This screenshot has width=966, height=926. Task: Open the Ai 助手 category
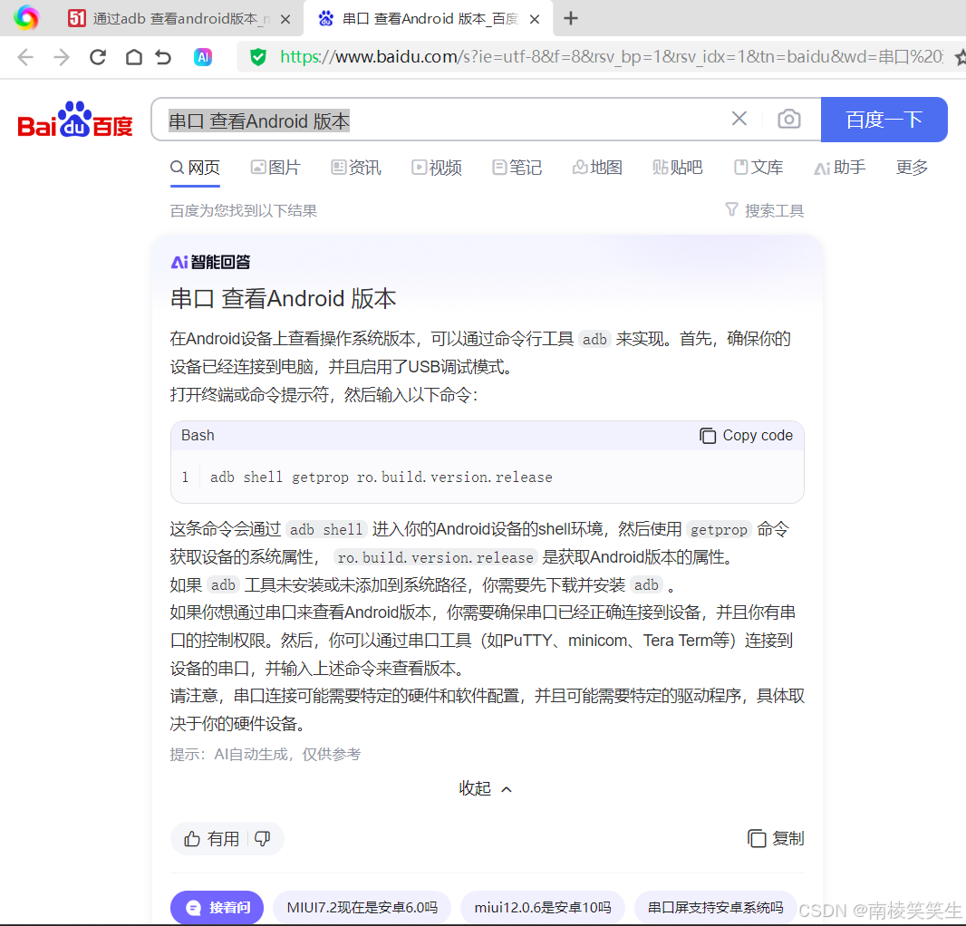840,168
